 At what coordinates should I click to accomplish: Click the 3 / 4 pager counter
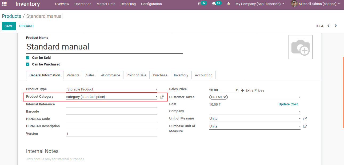pos(319,26)
